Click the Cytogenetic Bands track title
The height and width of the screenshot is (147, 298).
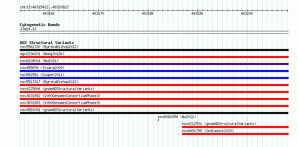(40, 25)
